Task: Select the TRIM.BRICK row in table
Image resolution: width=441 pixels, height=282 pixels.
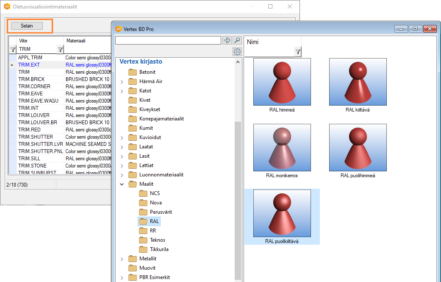Action: click(x=31, y=79)
